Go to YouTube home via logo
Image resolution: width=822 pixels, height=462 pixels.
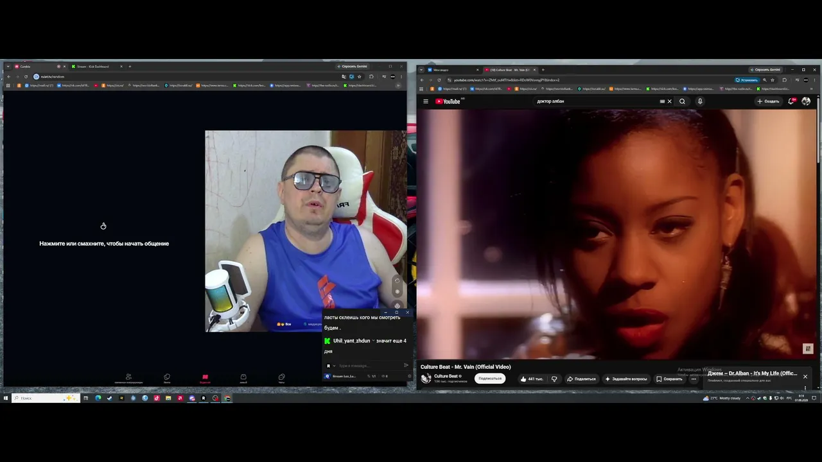click(x=448, y=101)
